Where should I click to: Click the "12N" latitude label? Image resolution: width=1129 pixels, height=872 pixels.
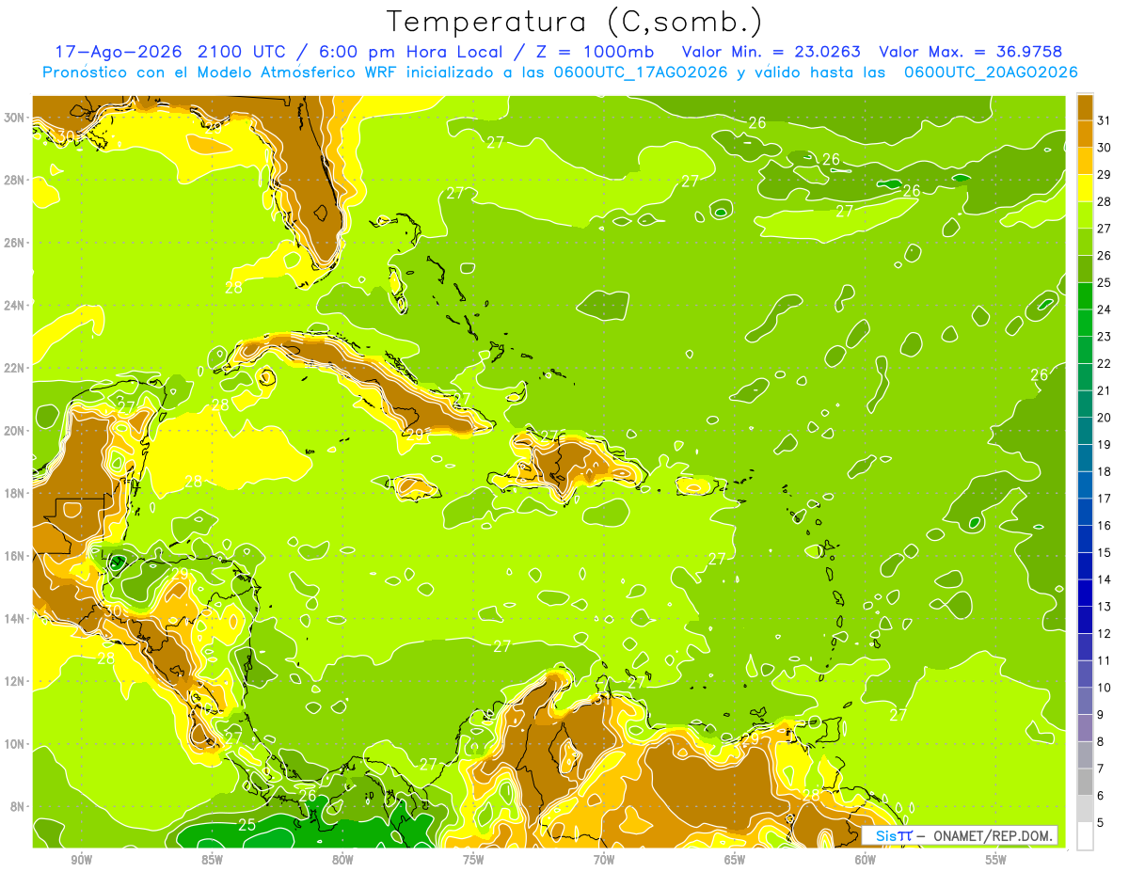pyautogui.click(x=16, y=681)
